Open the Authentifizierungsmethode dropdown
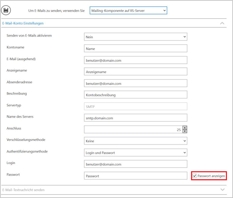Image resolution: width=233 pixels, height=198 pixels. click(x=135, y=153)
